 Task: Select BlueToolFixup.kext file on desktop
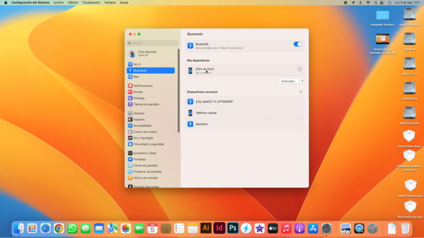(x=410, y=210)
